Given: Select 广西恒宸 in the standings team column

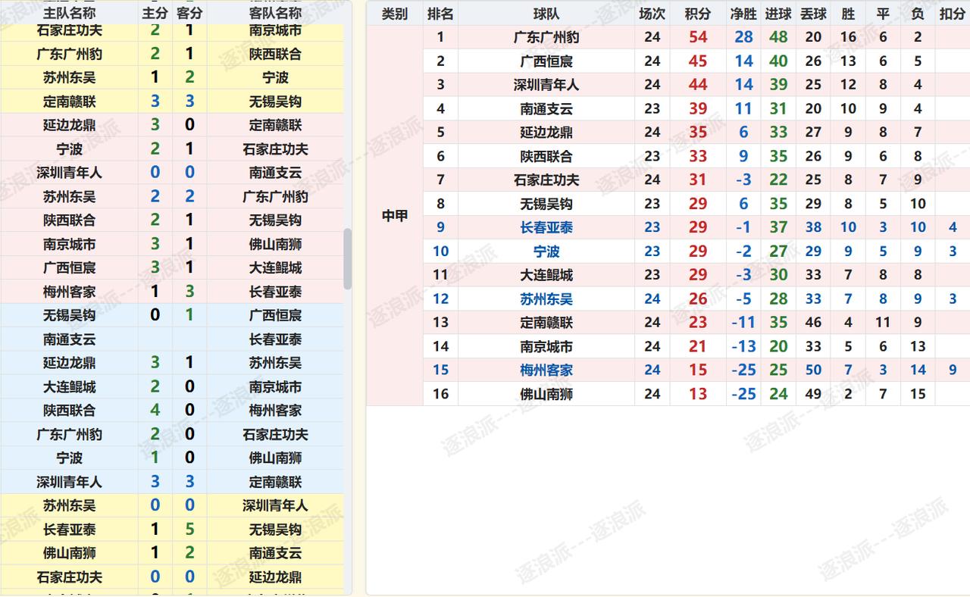Looking at the screenshot, I should pos(546,61).
